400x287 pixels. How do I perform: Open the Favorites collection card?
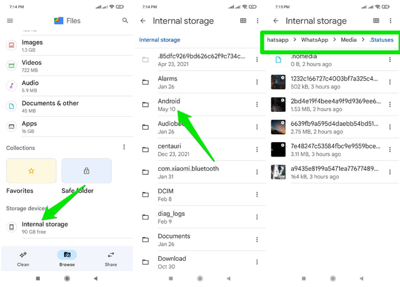pyautogui.click(x=31, y=170)
